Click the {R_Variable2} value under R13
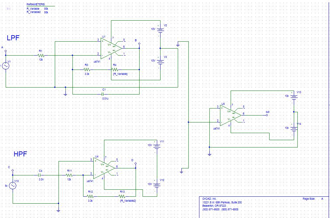 128,200
